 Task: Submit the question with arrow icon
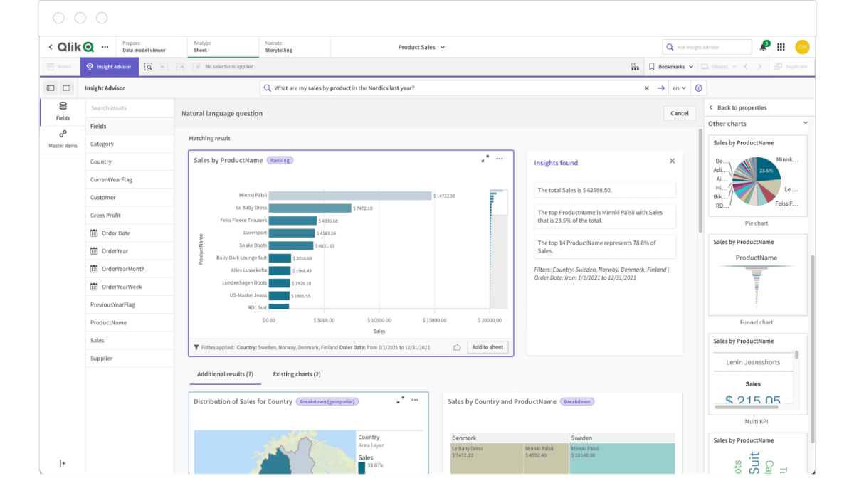(x=661, y=88)
